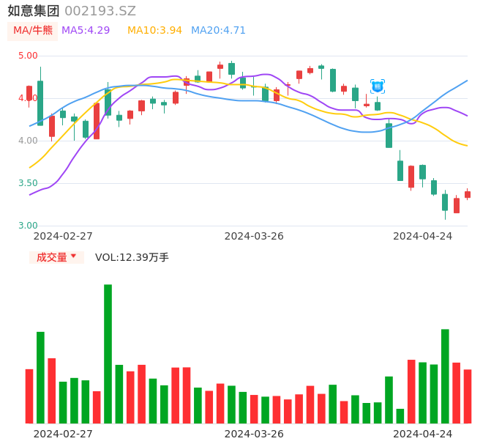
Task: Open the 成交量 indicator dropdown
Action: pos(56,257)
